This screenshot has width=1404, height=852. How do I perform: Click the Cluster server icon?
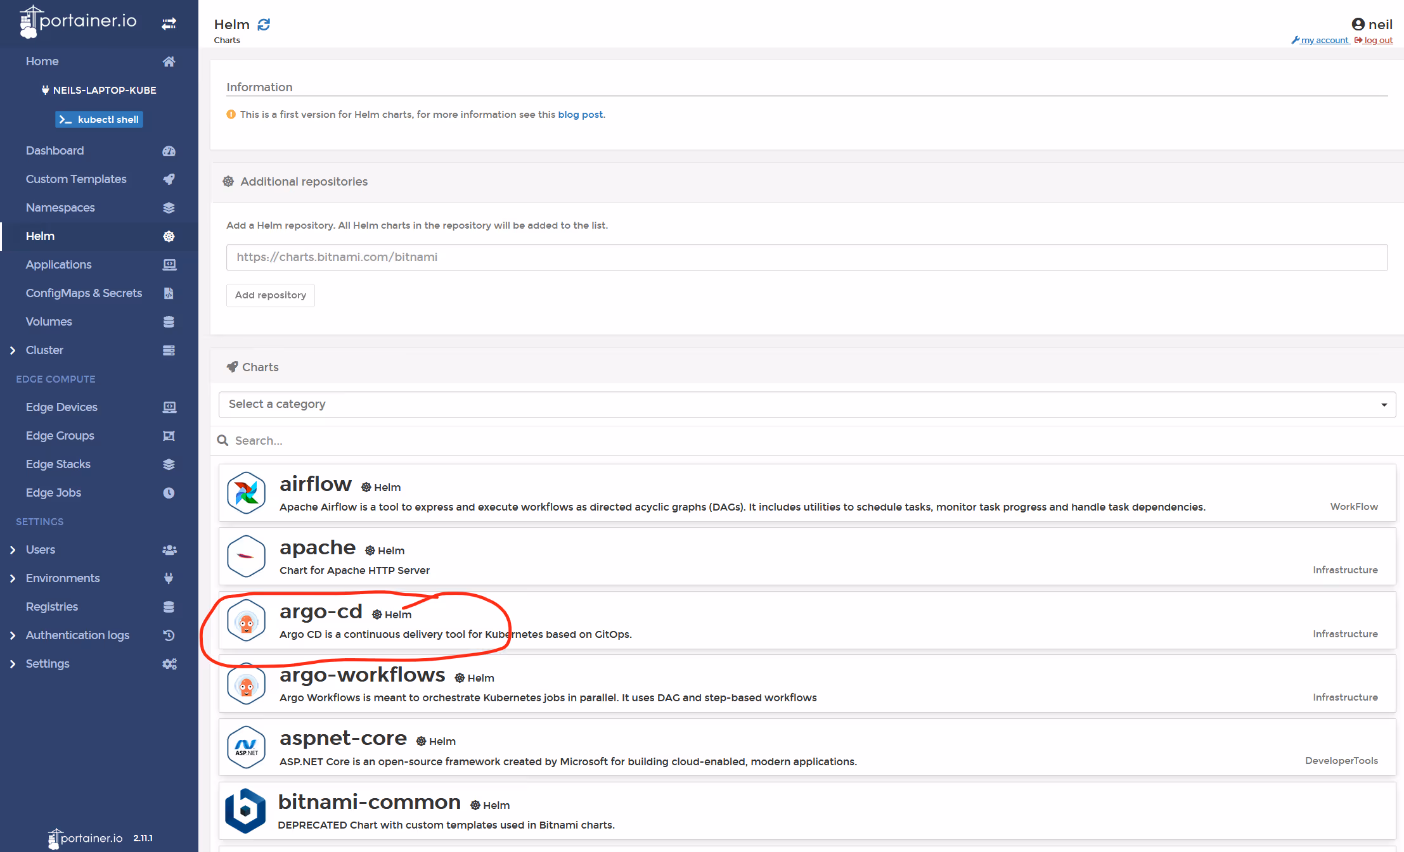pyautogui.click(x=169, y=350)
